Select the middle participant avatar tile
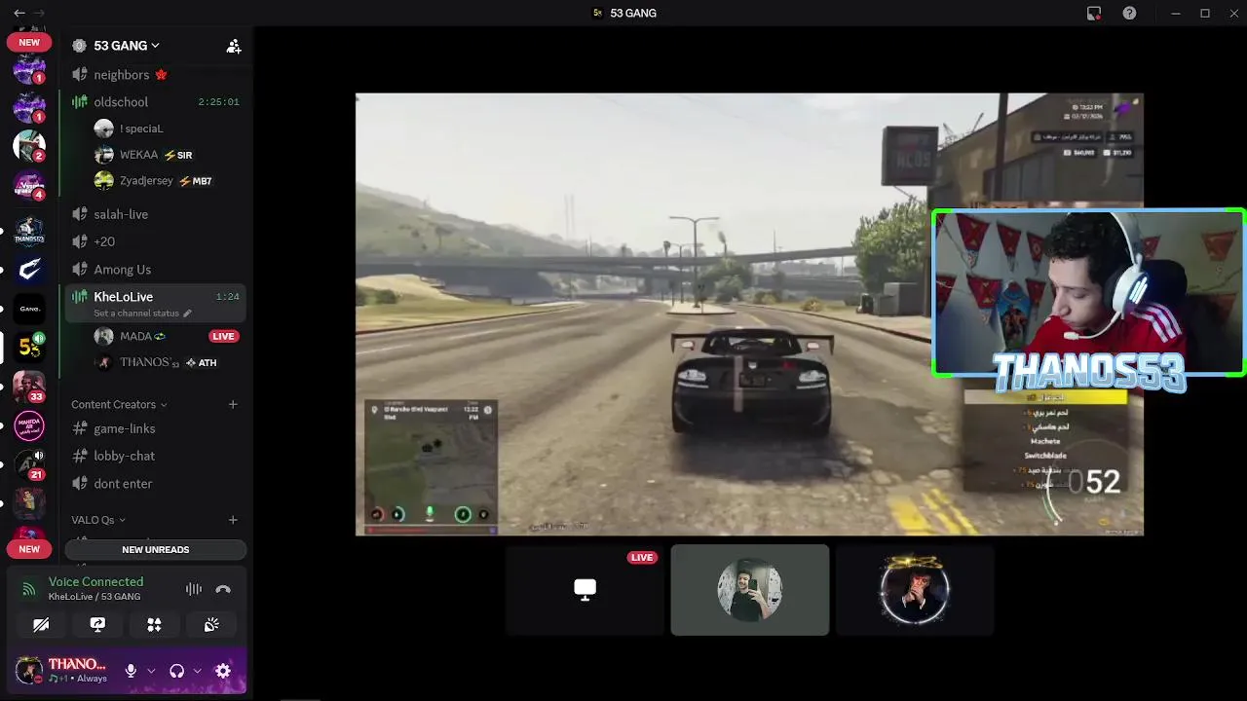1247x701 pixels. [750, 590]
